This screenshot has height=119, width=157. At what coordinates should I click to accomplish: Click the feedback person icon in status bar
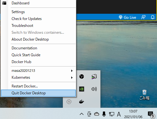(x=143, y=17)
